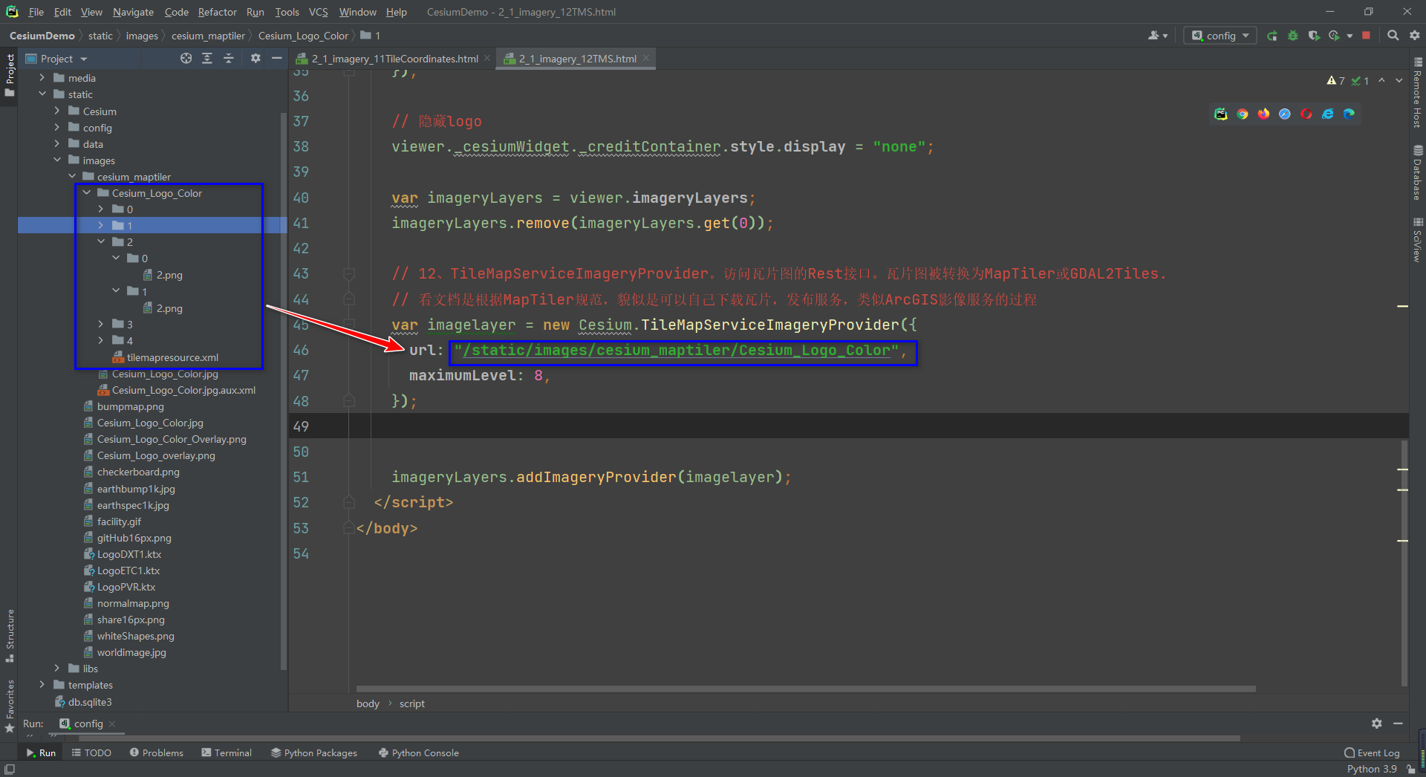Open the config run configuration dropdown

tap(1220, 36)
